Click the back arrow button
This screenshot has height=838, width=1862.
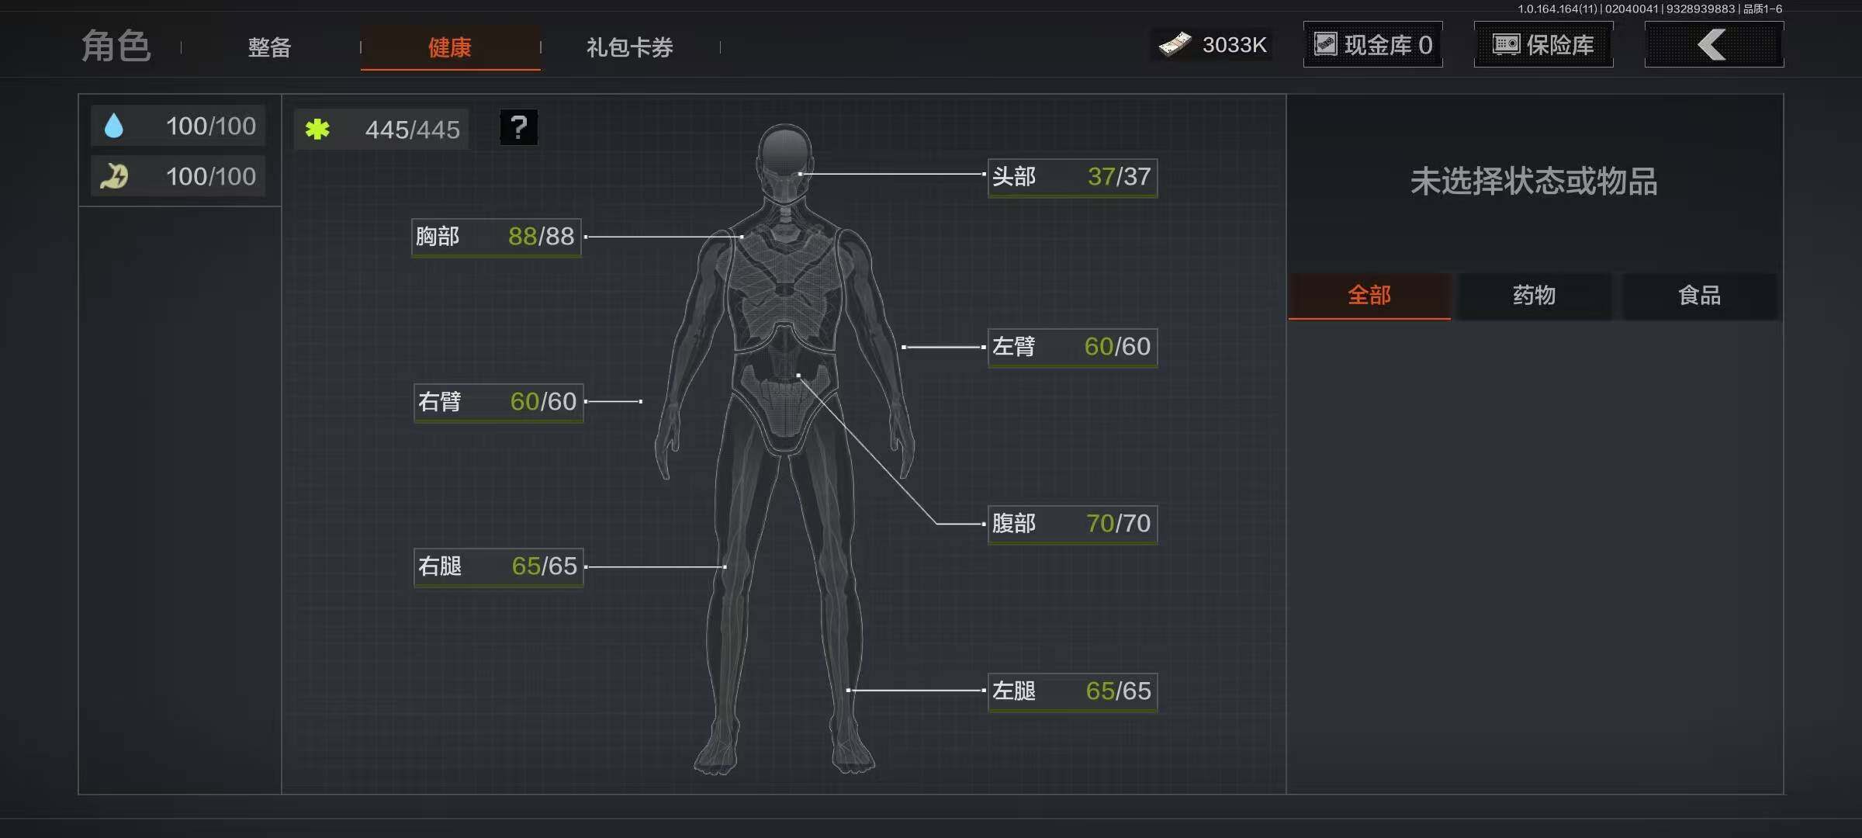[1713, 45]
